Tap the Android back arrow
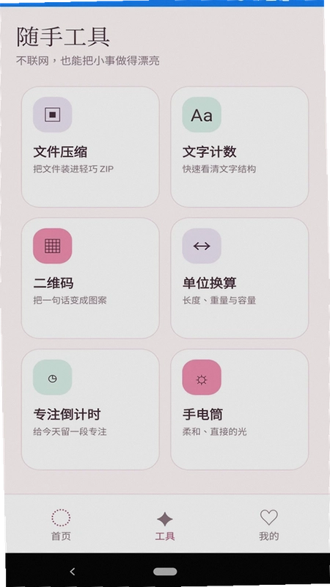 pyautogui.click(x=73, y=572)
